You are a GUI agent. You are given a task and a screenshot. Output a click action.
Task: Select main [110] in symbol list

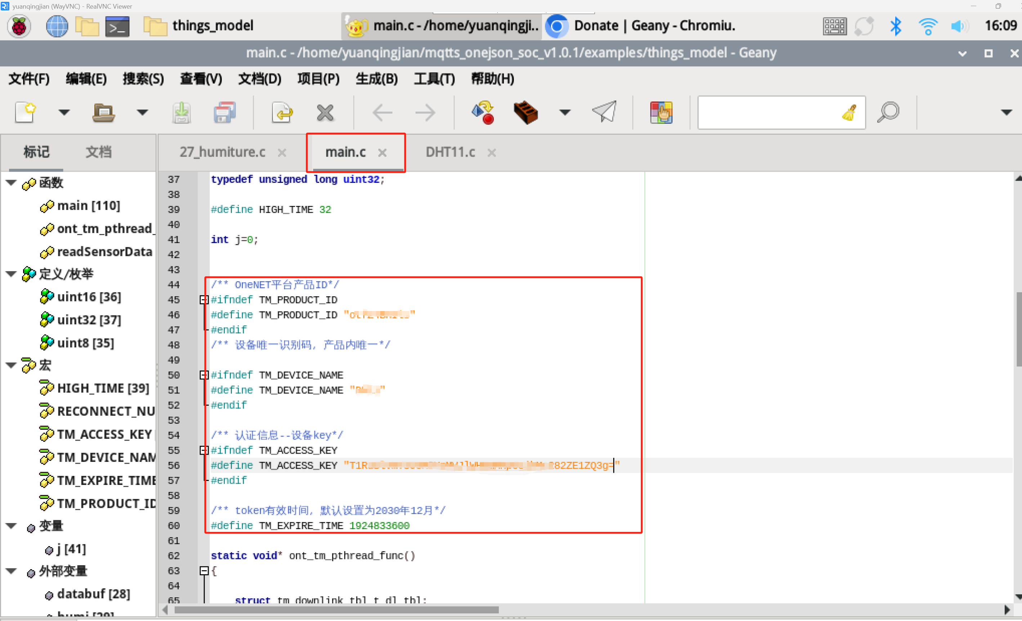coord(88,206)
